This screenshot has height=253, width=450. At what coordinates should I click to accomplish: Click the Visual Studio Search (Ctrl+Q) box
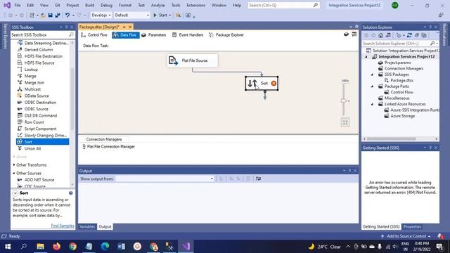(x=283, y=5)
